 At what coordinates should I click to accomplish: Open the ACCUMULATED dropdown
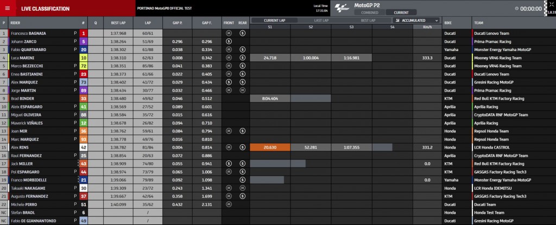[416, 21]
